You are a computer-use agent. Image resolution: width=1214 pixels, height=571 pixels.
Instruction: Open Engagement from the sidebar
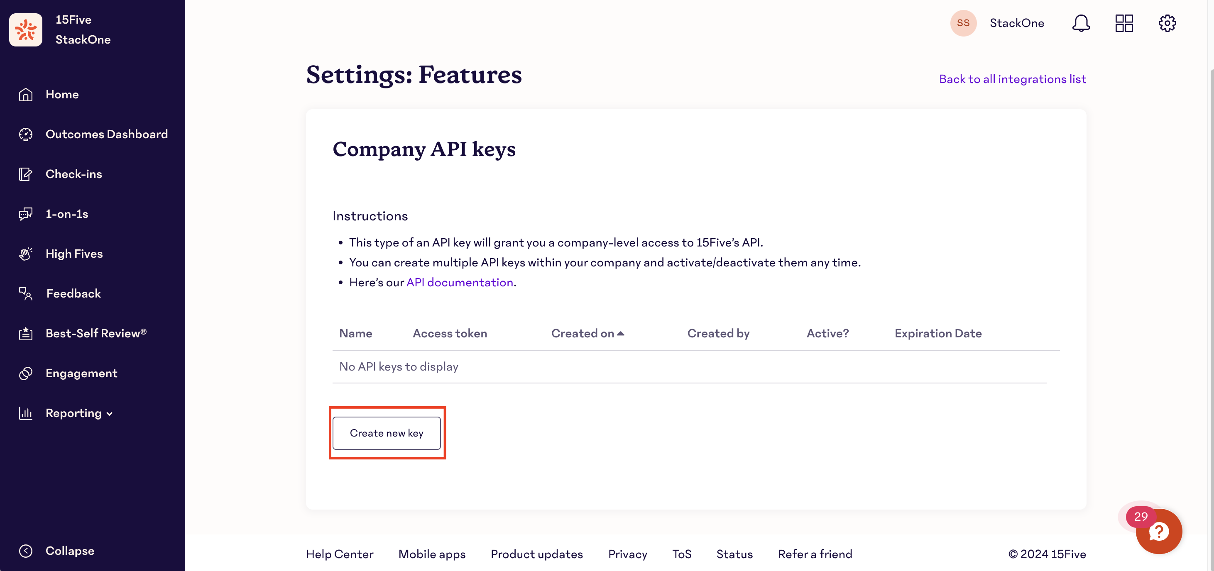81,373
